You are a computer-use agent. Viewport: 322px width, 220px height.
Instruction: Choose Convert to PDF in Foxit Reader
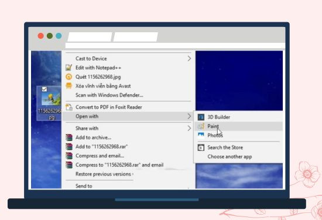coord(128,107)
